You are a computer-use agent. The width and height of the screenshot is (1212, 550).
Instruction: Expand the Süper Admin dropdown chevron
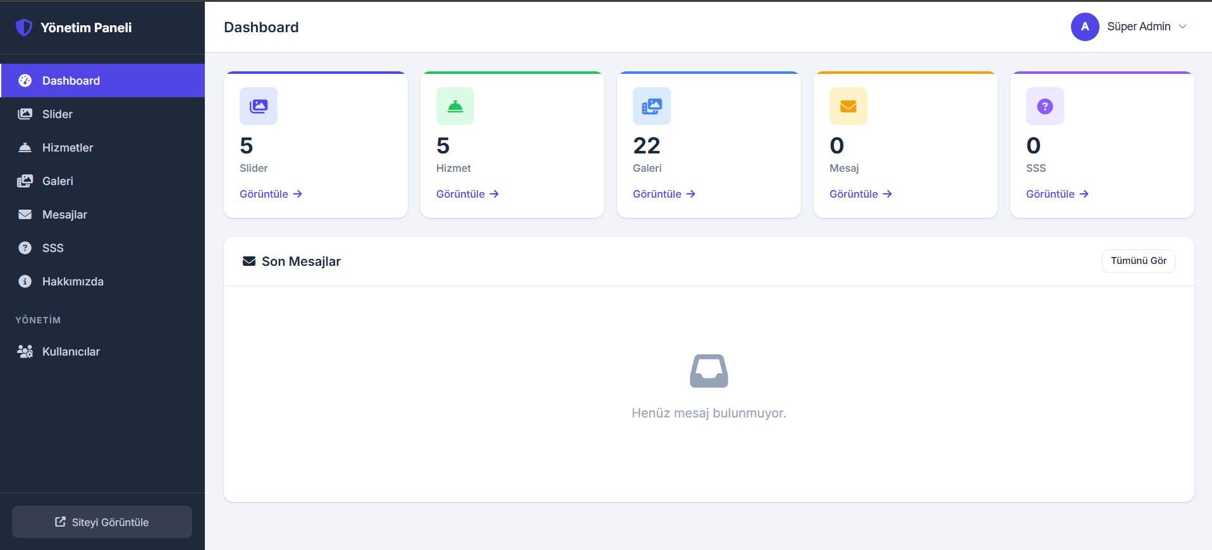[1183, 27]
